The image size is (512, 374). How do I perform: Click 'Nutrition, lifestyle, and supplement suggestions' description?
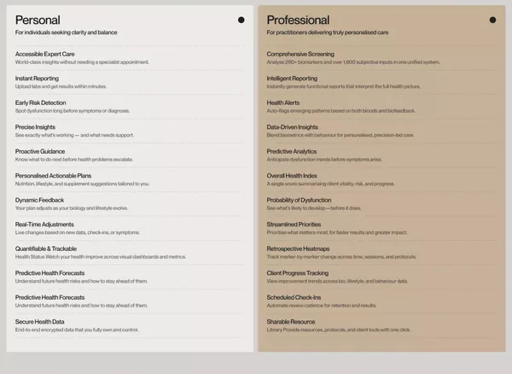click(82, 184)
